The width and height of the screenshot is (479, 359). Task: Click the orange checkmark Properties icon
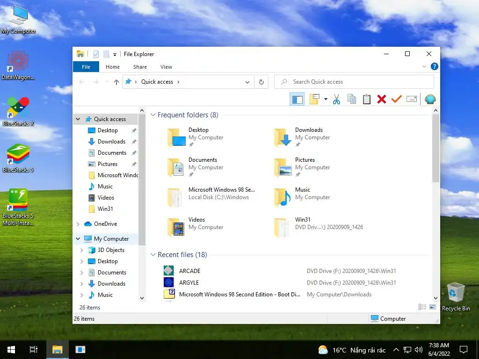397,99
